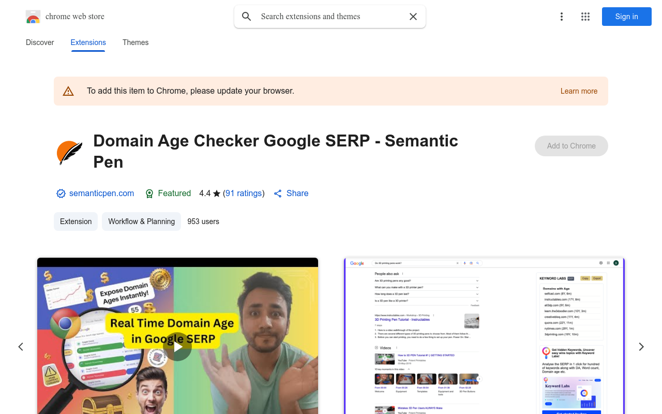The image size is (662, 414).
Task: Open the Themes tab
Action: coord(136,42)
